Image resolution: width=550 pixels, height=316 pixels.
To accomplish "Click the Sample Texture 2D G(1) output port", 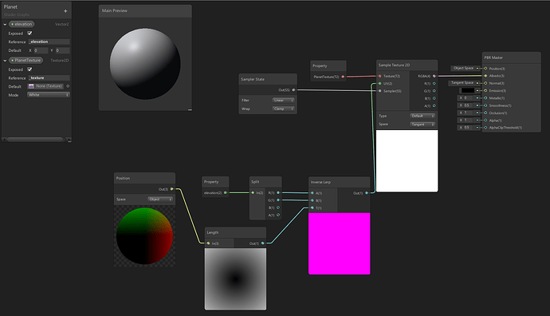I will pos(434,91).
